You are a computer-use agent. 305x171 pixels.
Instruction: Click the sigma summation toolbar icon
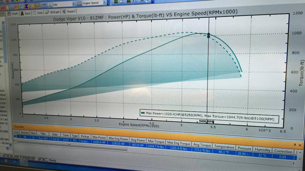pyautogui.click(x=27, y=6)
